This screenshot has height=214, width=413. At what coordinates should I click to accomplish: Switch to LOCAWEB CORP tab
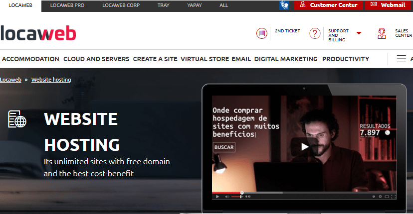(121, 5)
